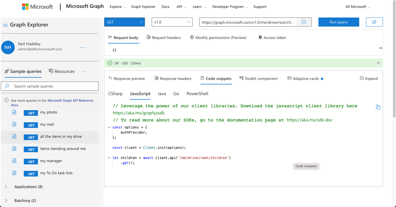The image size is (396, 207).
Task: Click the share query icon button
Action: (374, 22)
